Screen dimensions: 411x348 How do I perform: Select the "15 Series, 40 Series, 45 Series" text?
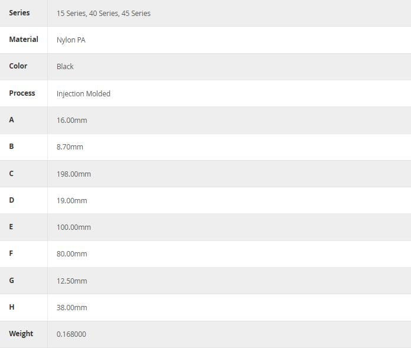[x=103, y=13]
